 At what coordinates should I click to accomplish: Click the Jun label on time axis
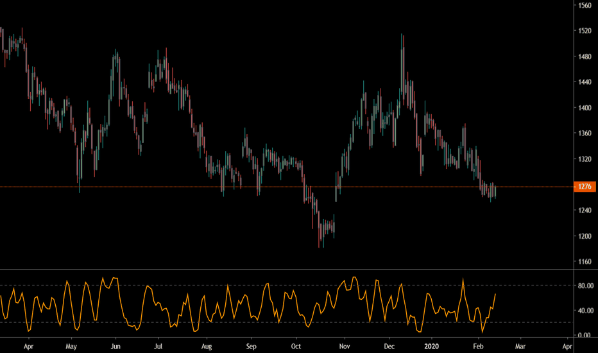click(115, 347)
